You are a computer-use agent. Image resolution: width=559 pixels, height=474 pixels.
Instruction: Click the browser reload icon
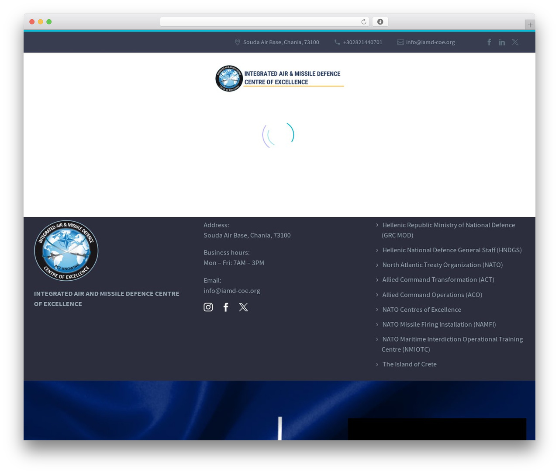pyautogui.click(x=363, y=22)
